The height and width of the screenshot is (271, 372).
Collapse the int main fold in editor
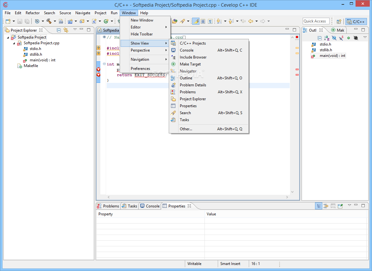tap(104, 64)
